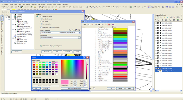
Task: Click the red delete item icon
Action: (92, 24)
